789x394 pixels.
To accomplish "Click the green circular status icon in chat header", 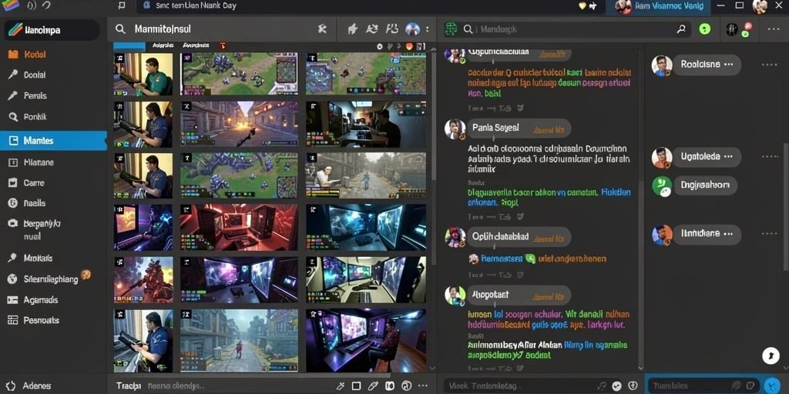I will point(705,29).
